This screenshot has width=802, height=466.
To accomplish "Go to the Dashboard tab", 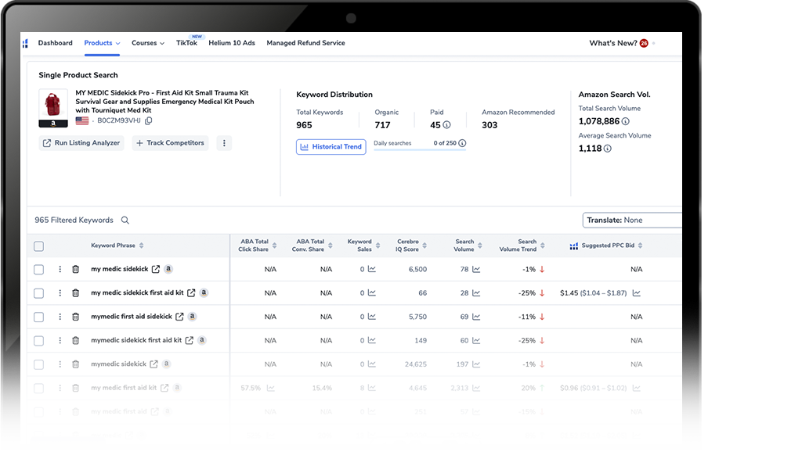I will coord(55,44).
